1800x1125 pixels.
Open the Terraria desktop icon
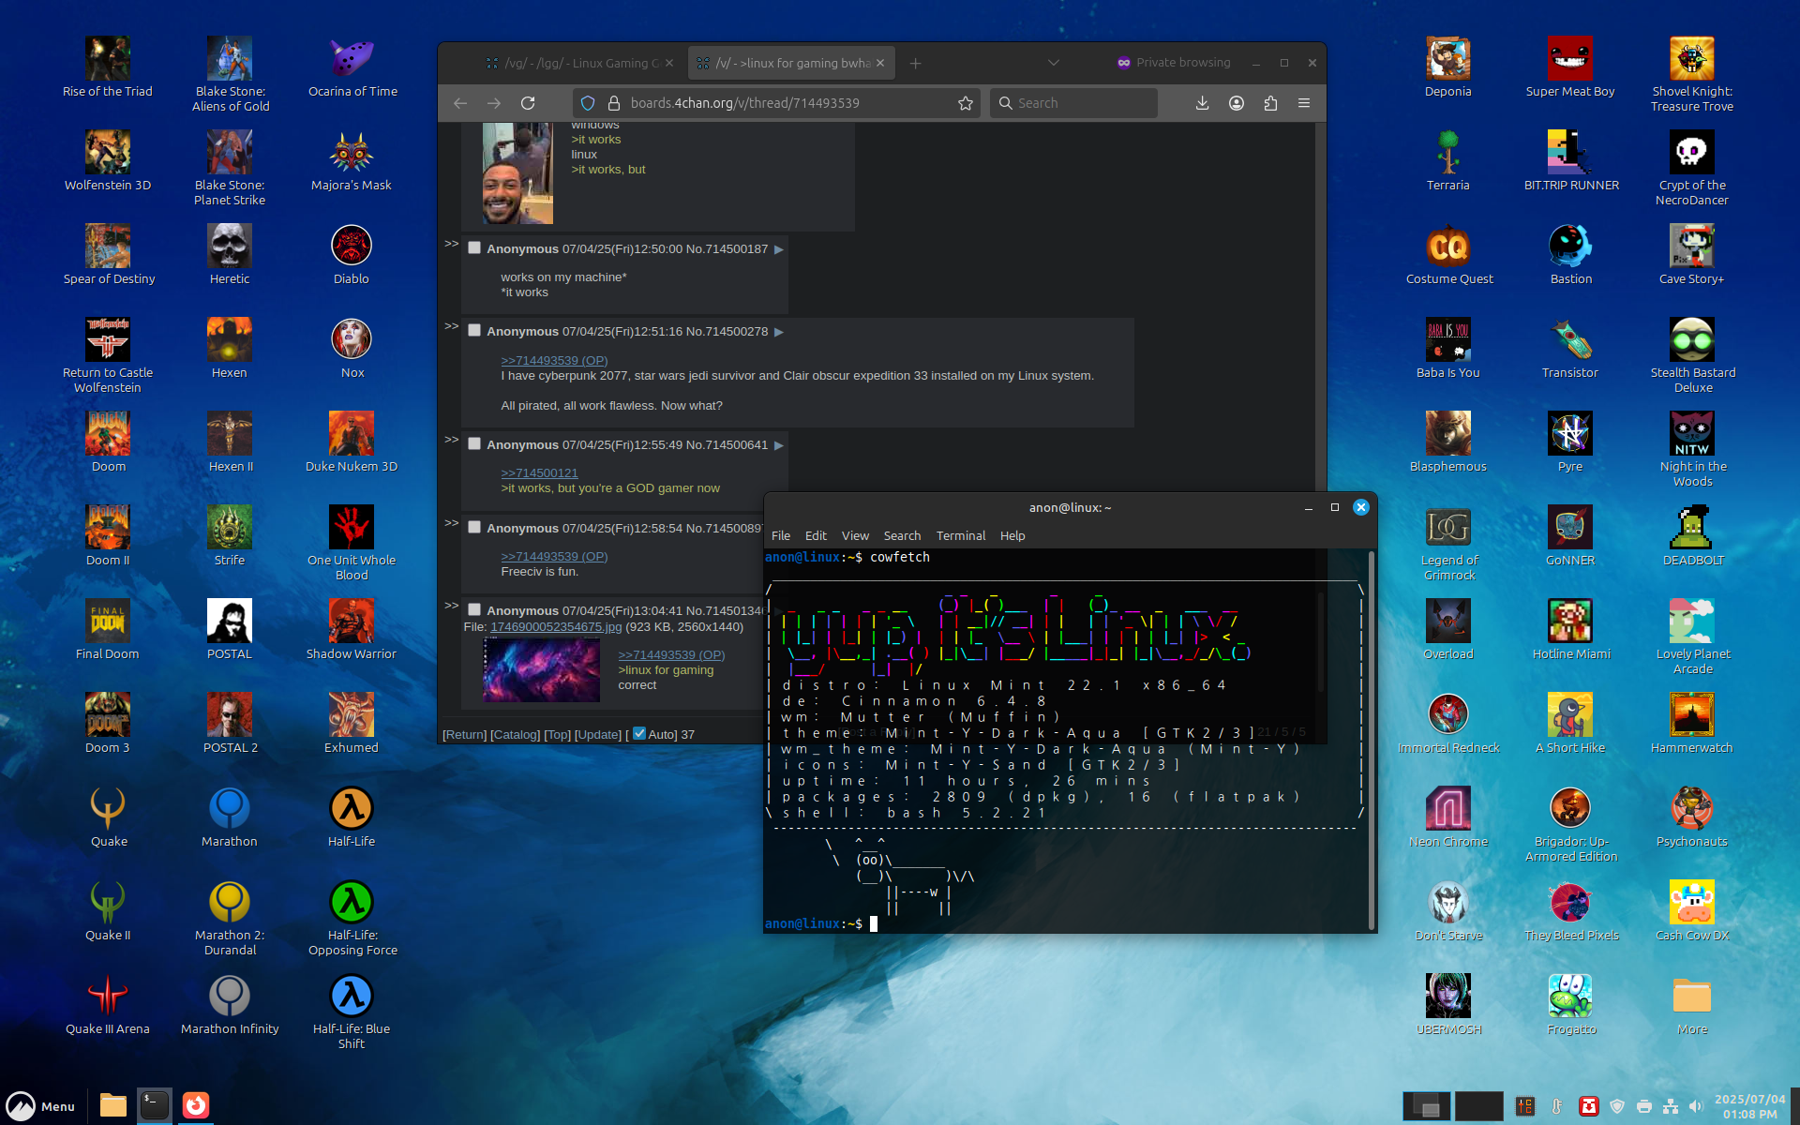click(x=1448, y=160)
